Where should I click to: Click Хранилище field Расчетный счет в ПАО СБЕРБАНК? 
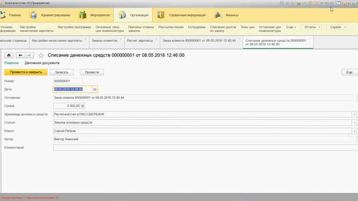click(202, 114)
